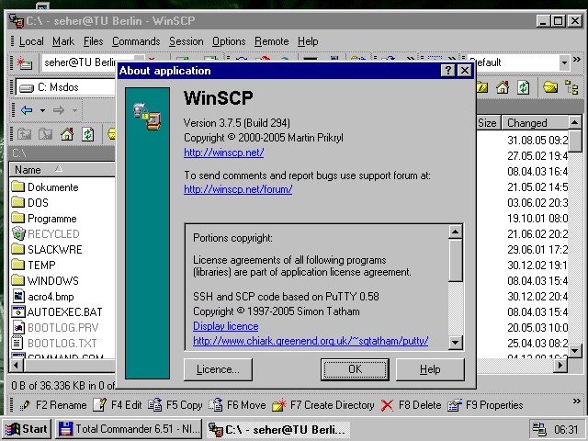Screen dimensions: 588x441
Task: Click F8 Delete in the bottom toolbar
Action: point(411,405)
